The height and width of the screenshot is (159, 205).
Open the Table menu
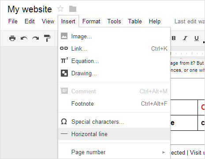(135, 22)
